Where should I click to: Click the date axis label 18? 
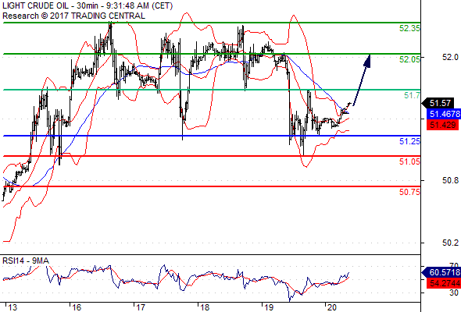(205, 307)
